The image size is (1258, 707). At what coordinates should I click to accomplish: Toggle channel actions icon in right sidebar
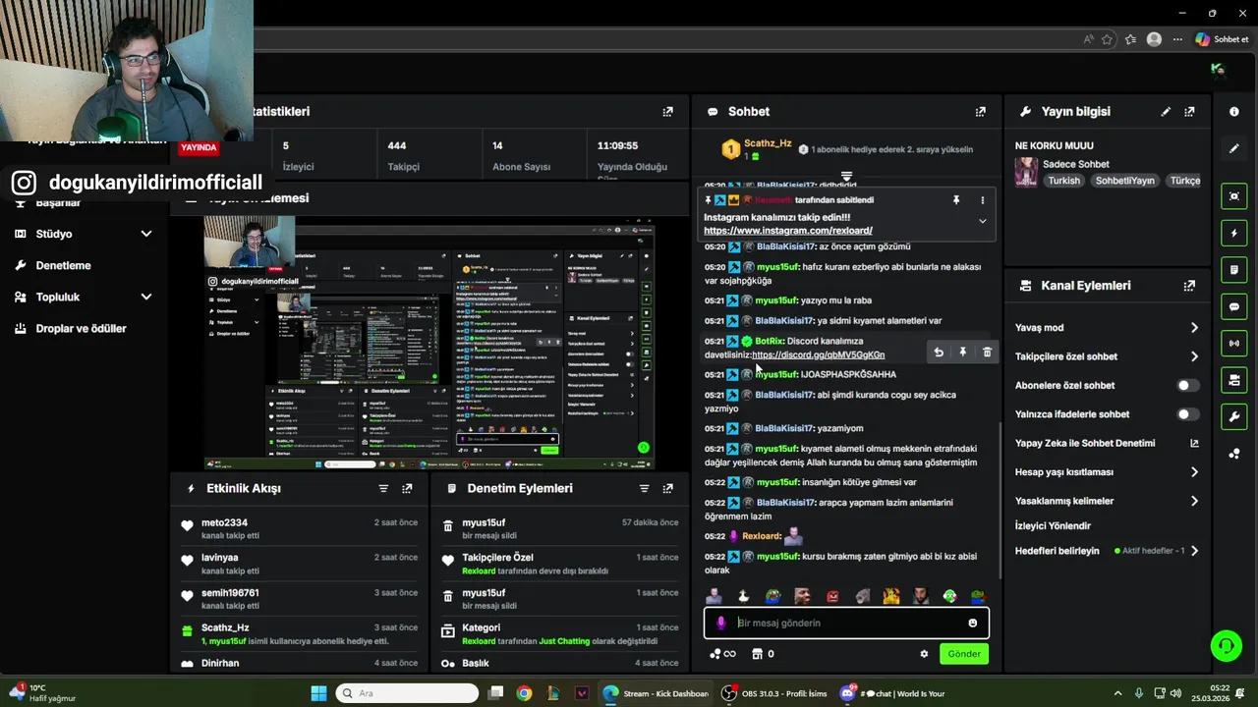point(1234,380)
